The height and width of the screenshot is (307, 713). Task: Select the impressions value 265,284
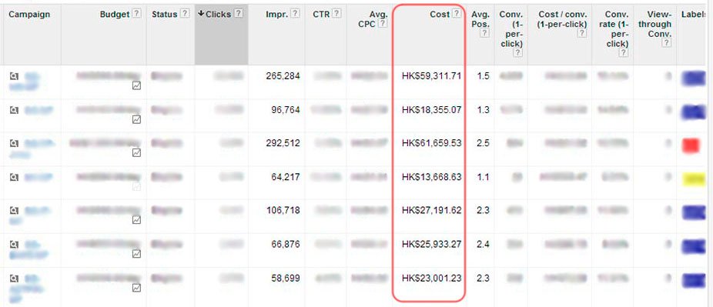point(283,76)
